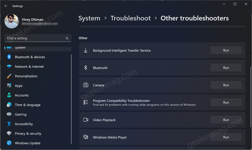The width and height of the screenshot is (252, 150).
Task: Run the Bluetooth troubleshooter
Action: [x=226, y=68]
